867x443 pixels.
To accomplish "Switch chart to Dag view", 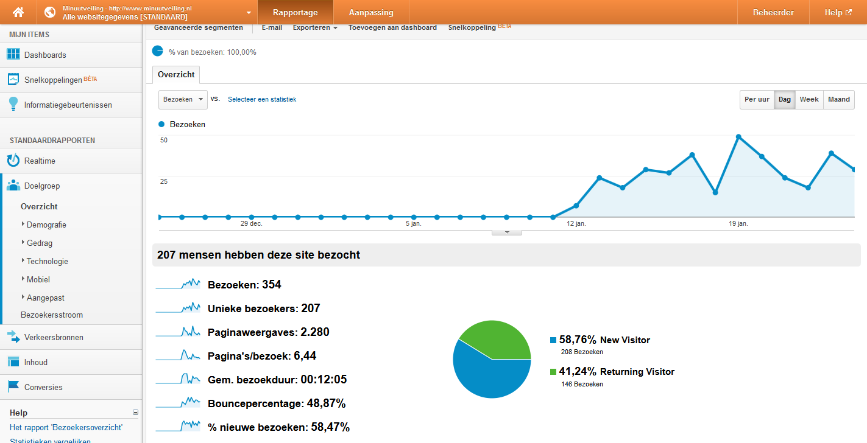I will (x=785, y=99).
